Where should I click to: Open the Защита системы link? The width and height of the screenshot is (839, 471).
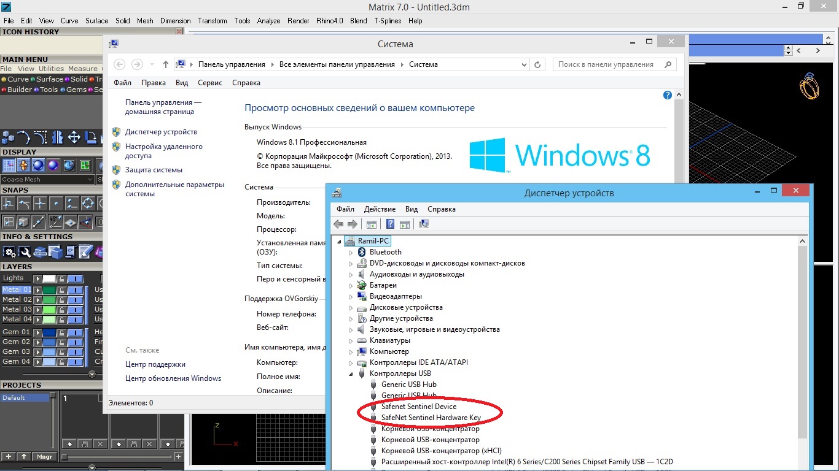(x=154, y=170)
